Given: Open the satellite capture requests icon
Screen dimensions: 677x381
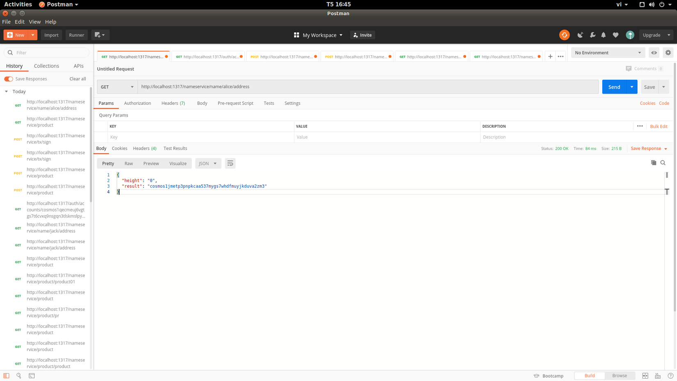Looking at the screenshot, I should pos(580,35).
